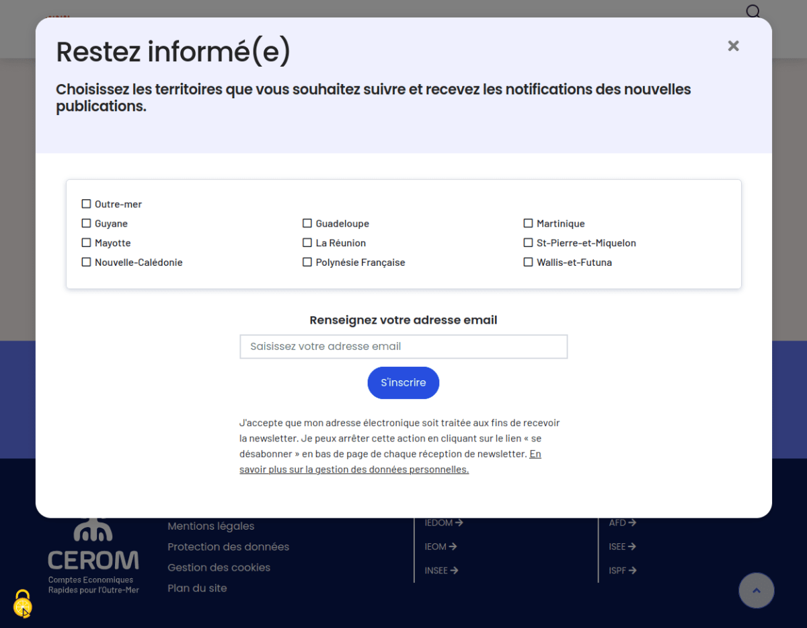Open the cookie padlock icon
807x628 pixels.
coord(22,603)
